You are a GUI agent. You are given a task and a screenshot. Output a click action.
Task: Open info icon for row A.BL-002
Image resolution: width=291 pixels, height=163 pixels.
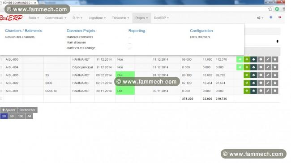[261, 83]
